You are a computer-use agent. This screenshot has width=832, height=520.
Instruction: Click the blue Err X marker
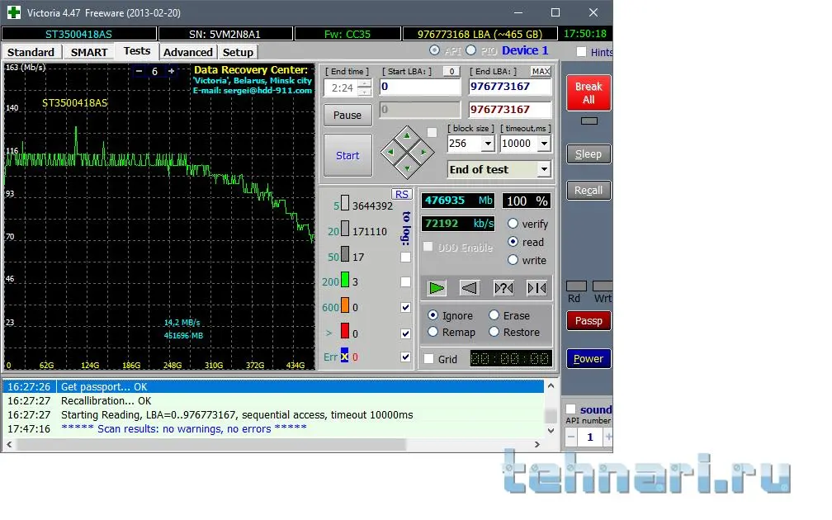pos(345,356)
